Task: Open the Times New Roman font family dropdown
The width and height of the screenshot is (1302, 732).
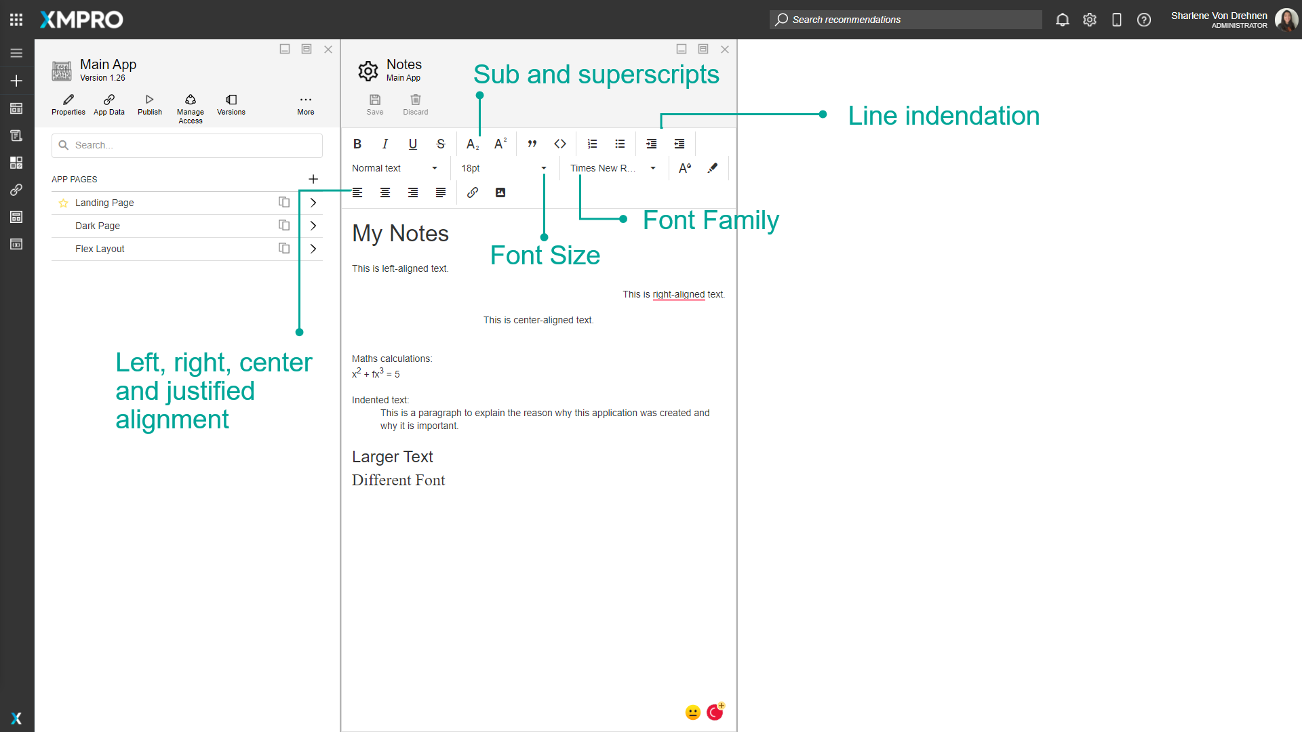Action: pos(612,167)
